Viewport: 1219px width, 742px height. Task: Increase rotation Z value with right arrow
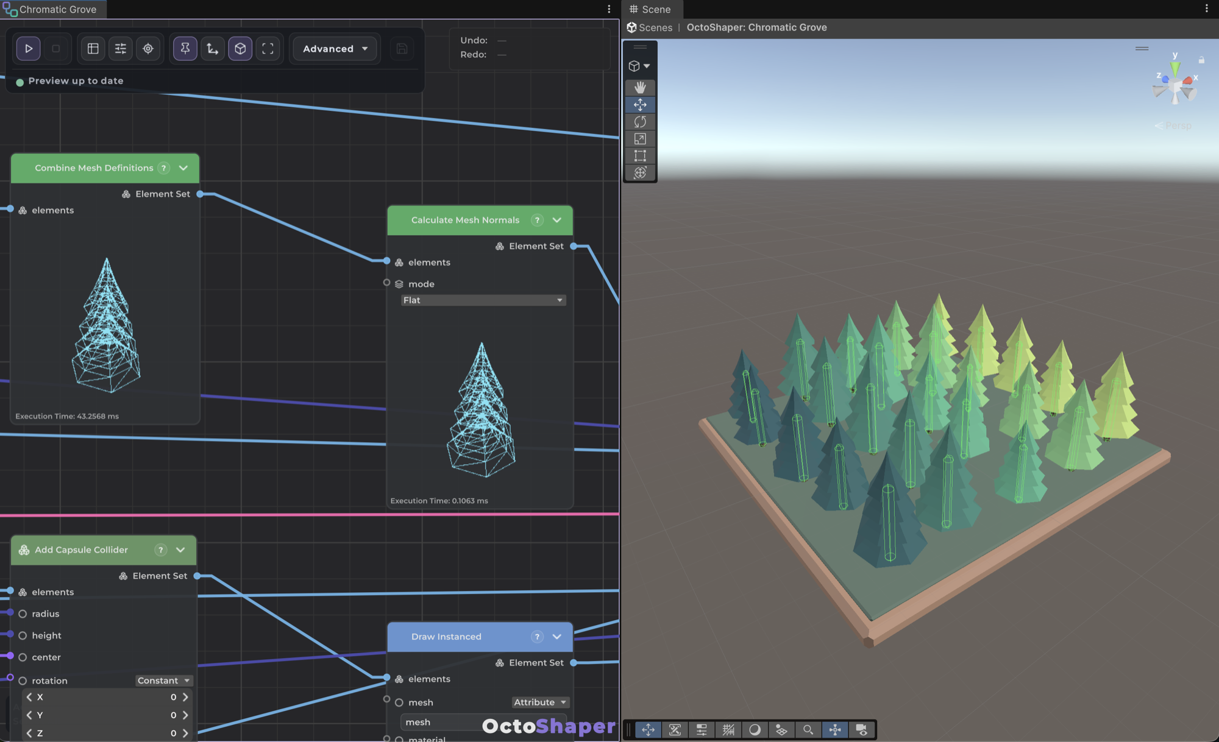point(186,733)
